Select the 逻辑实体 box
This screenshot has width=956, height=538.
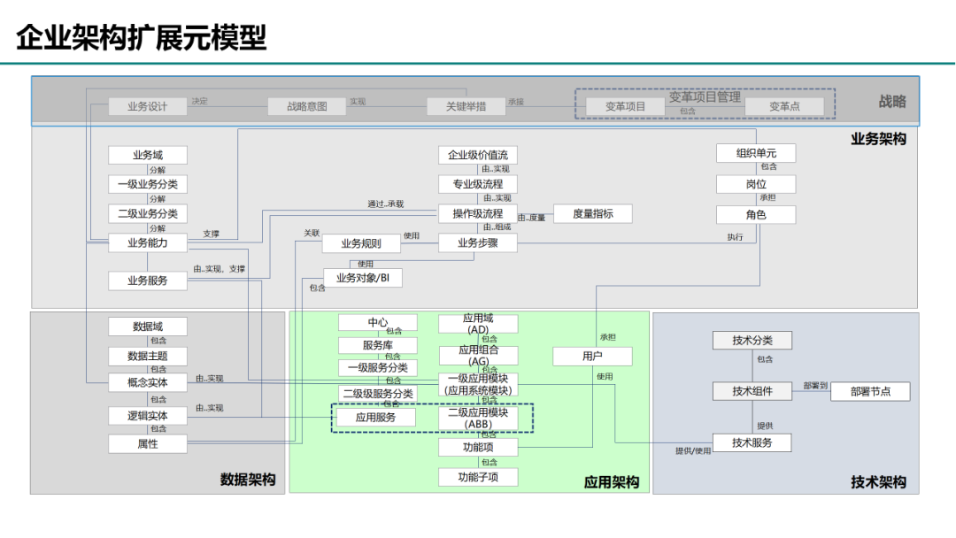(148, 416)
